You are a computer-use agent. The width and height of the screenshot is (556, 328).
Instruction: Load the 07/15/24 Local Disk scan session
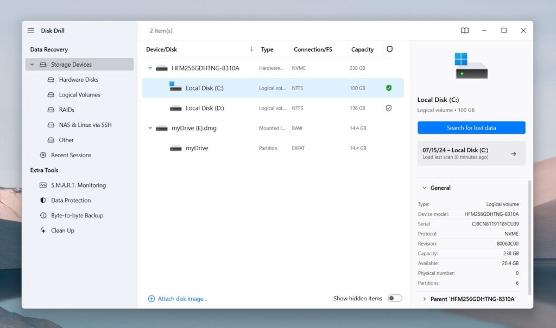click(x=471, y=153)
